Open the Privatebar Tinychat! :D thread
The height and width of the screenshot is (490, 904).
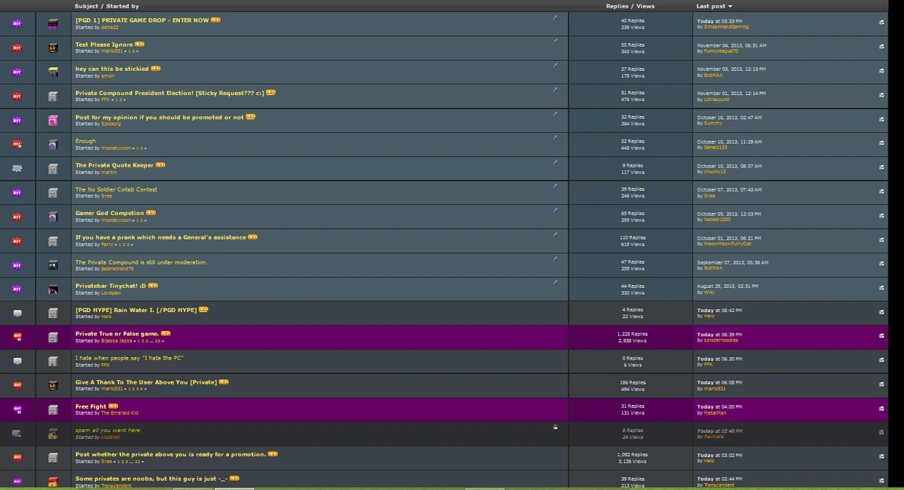[110, 286]
